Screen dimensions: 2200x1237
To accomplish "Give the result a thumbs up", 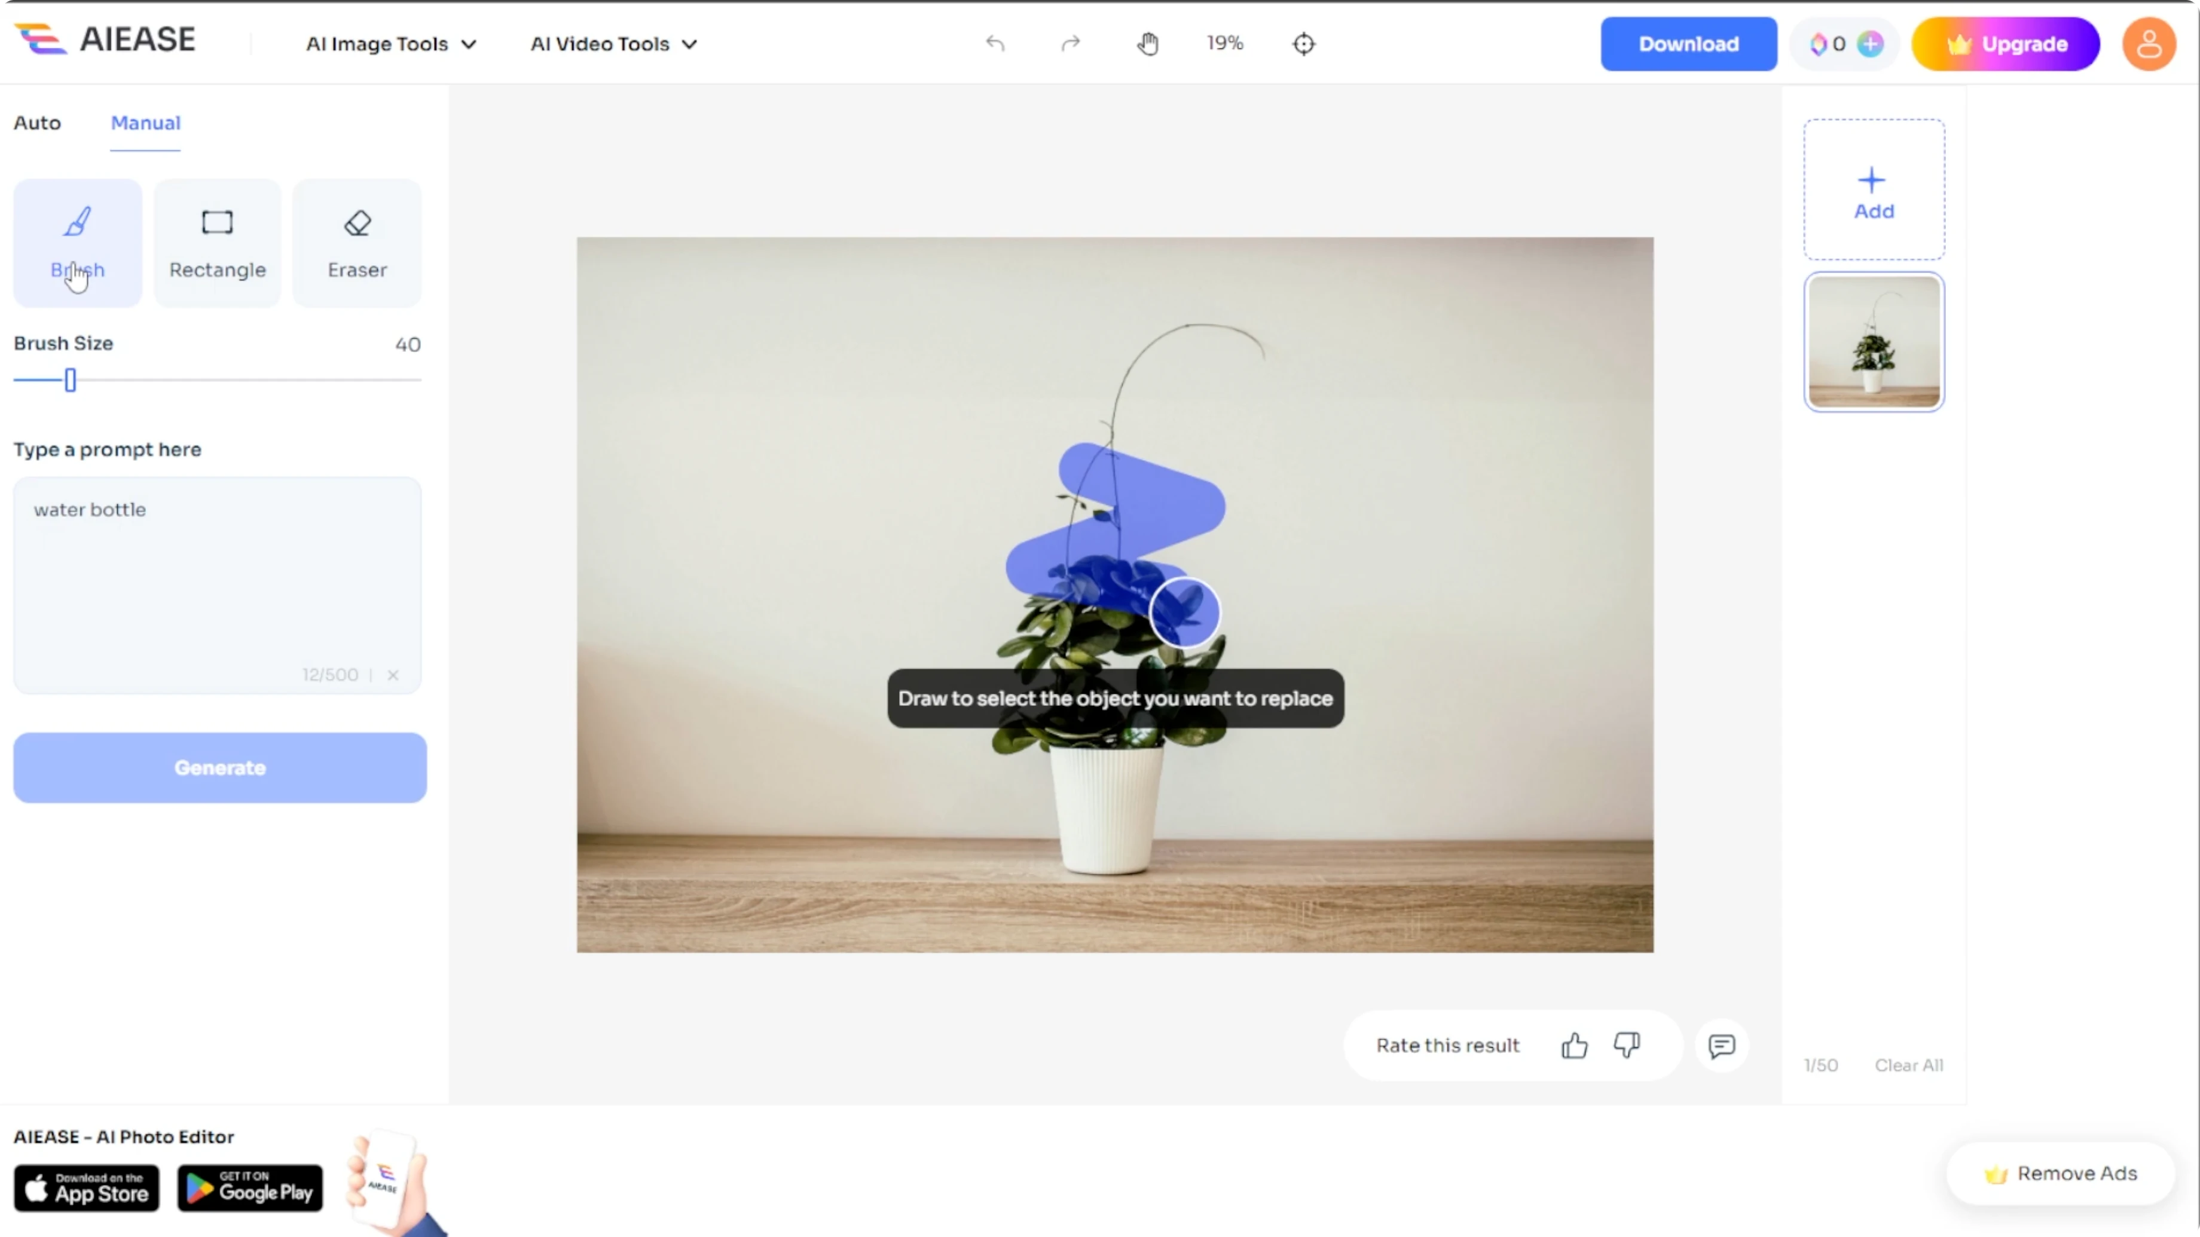I will (1574, 1045).
